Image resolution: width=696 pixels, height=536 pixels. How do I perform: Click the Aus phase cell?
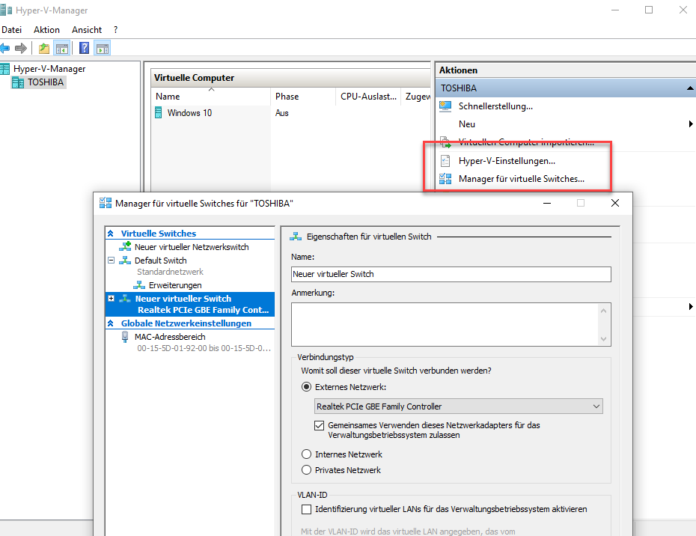pyautogui.click(x=282, y=113)
